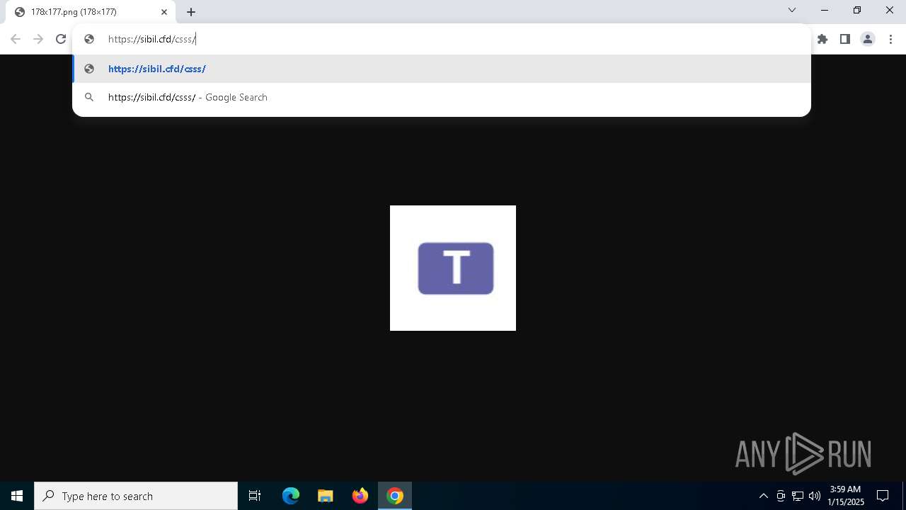The image size is (906, 510).
Task: Open the notification center icon
Action: click(883, 496)
